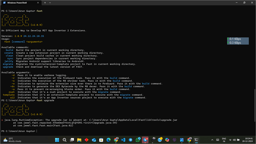This screenshot has height=144, width=256.
Task: Click the 'Available arguments:' heading
Action: [16, 72]
